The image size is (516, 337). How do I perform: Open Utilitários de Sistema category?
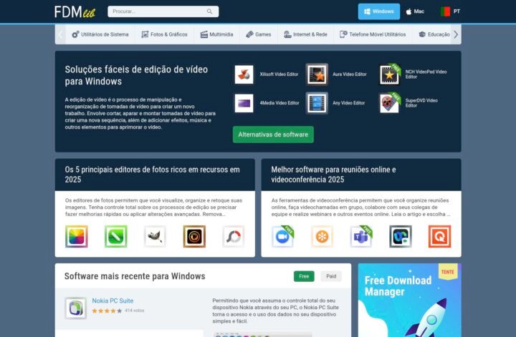coord(100,34)
